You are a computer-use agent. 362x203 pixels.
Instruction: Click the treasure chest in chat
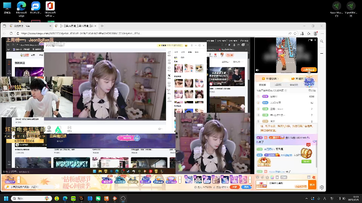click(306, 153)
